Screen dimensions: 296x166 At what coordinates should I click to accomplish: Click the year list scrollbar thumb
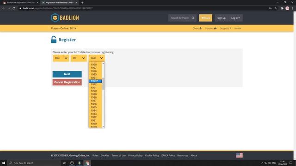click(x=103, y=84)
